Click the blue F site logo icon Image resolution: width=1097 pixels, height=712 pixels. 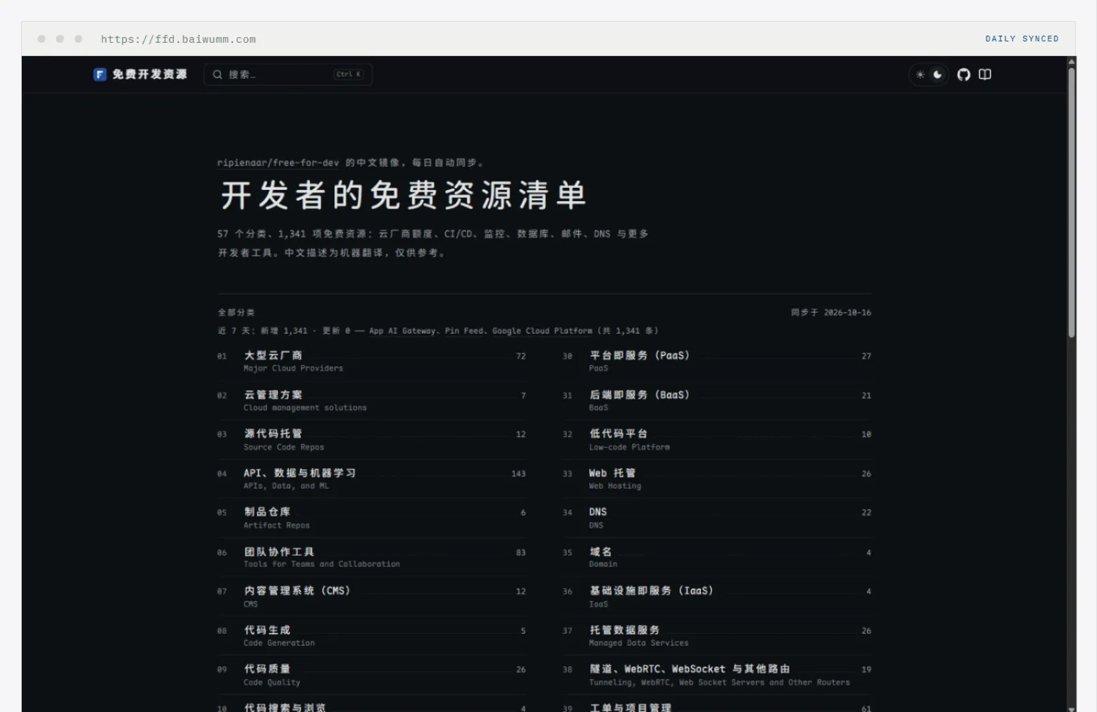[x=100, y=74]
